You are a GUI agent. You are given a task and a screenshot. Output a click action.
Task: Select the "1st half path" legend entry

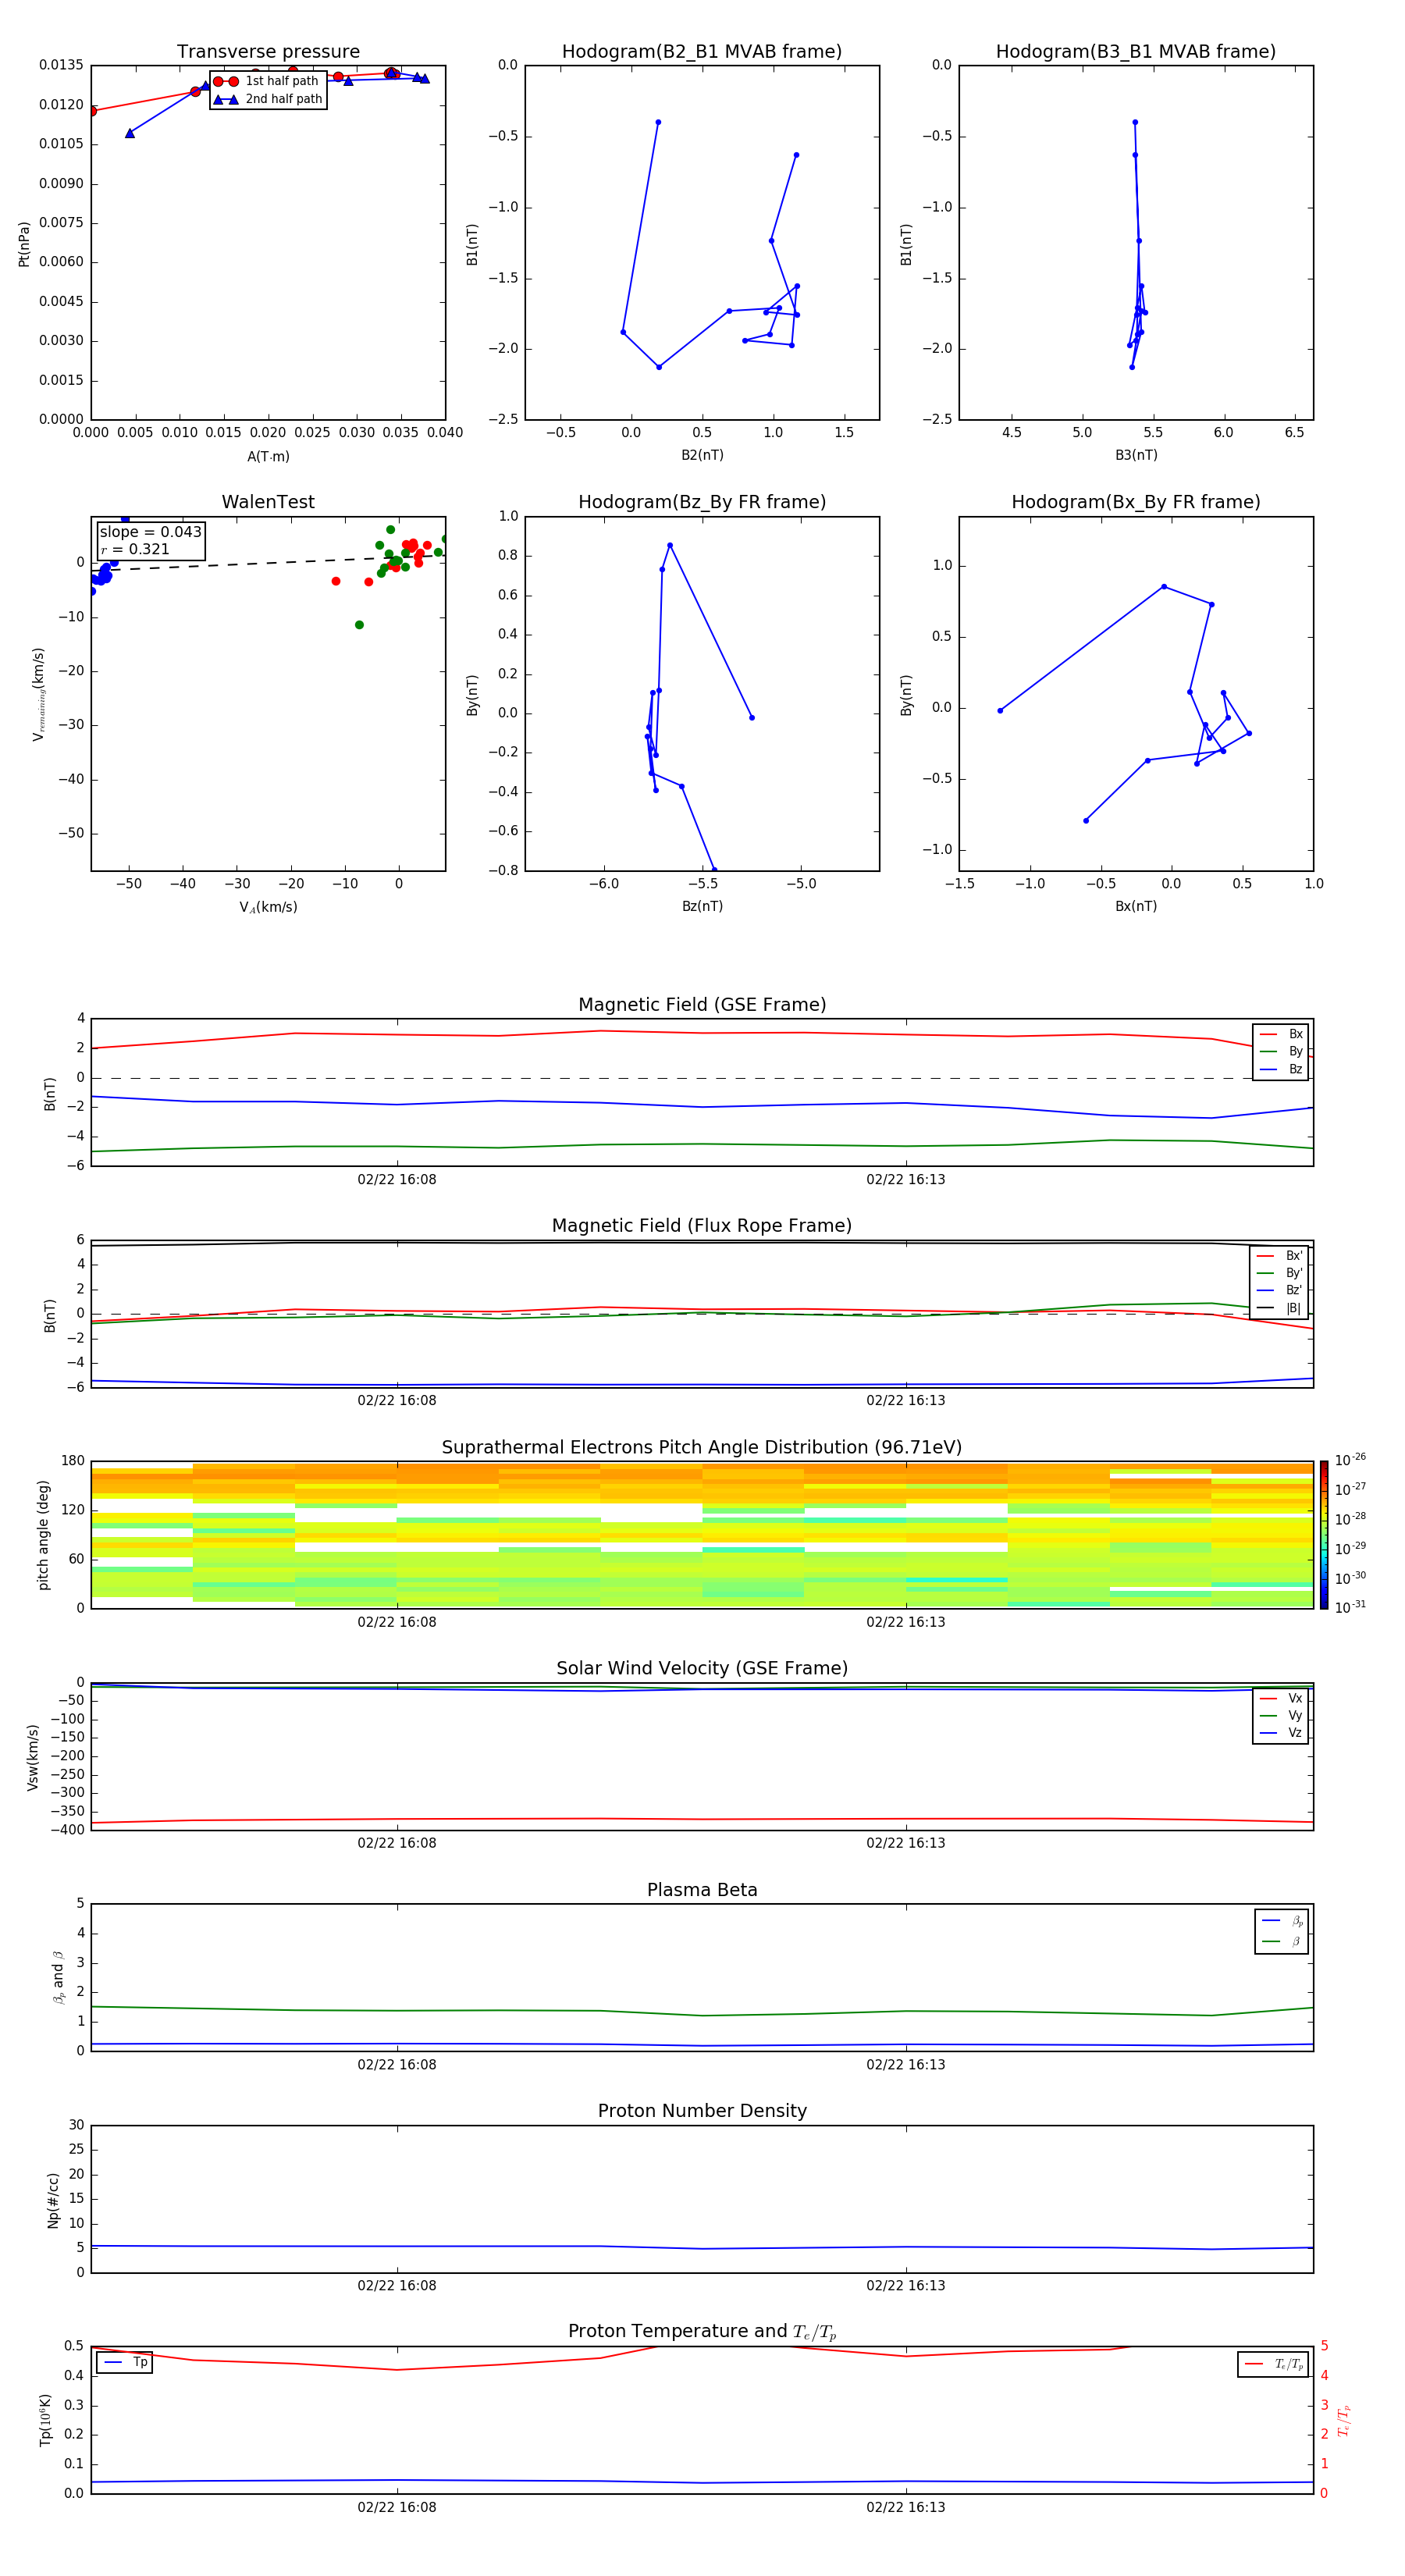pyautogui.click(x=267, y=81)
